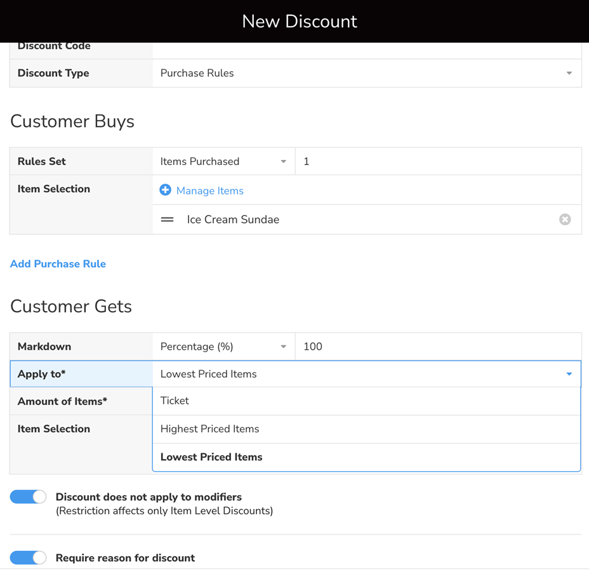Click the Add Purchase Rule link

pos(58,264)
